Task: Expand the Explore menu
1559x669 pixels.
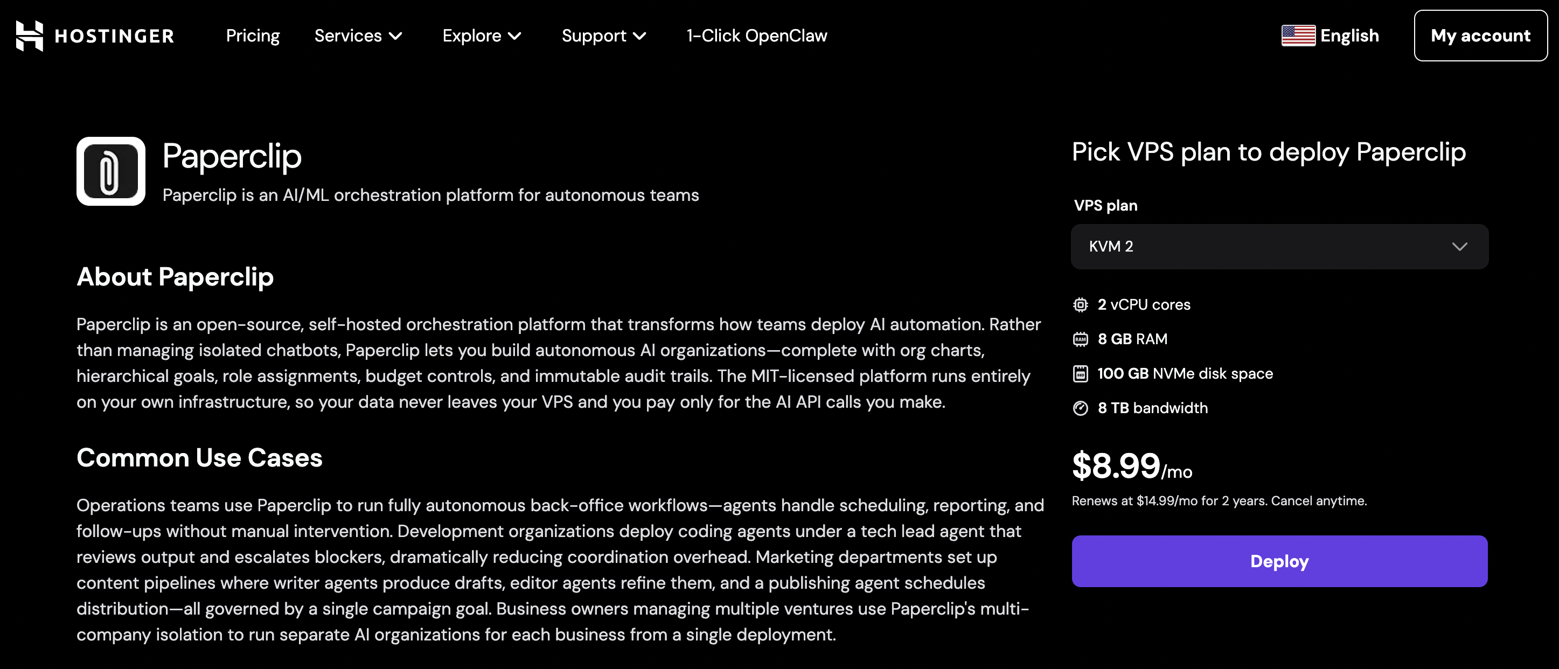Action: tap(481, 36)
